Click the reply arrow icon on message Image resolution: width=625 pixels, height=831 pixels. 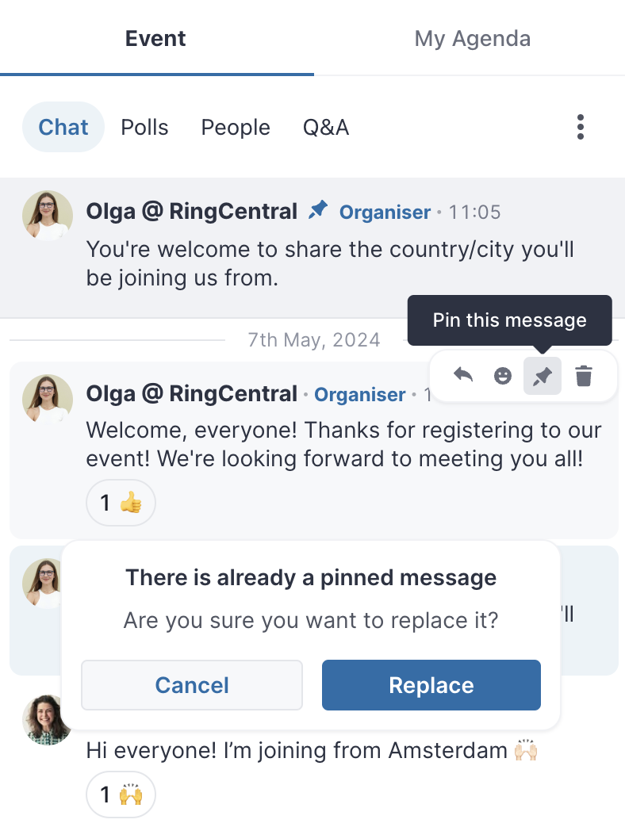pyautogui.click(x=463, y=376)
